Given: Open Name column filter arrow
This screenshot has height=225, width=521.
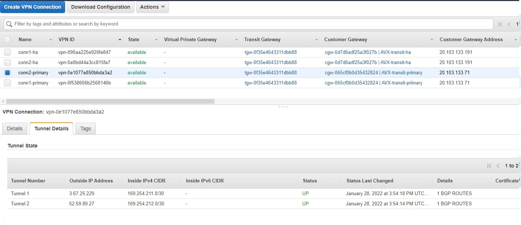Looking at the screenshot, I should click(x=51, y=40).
